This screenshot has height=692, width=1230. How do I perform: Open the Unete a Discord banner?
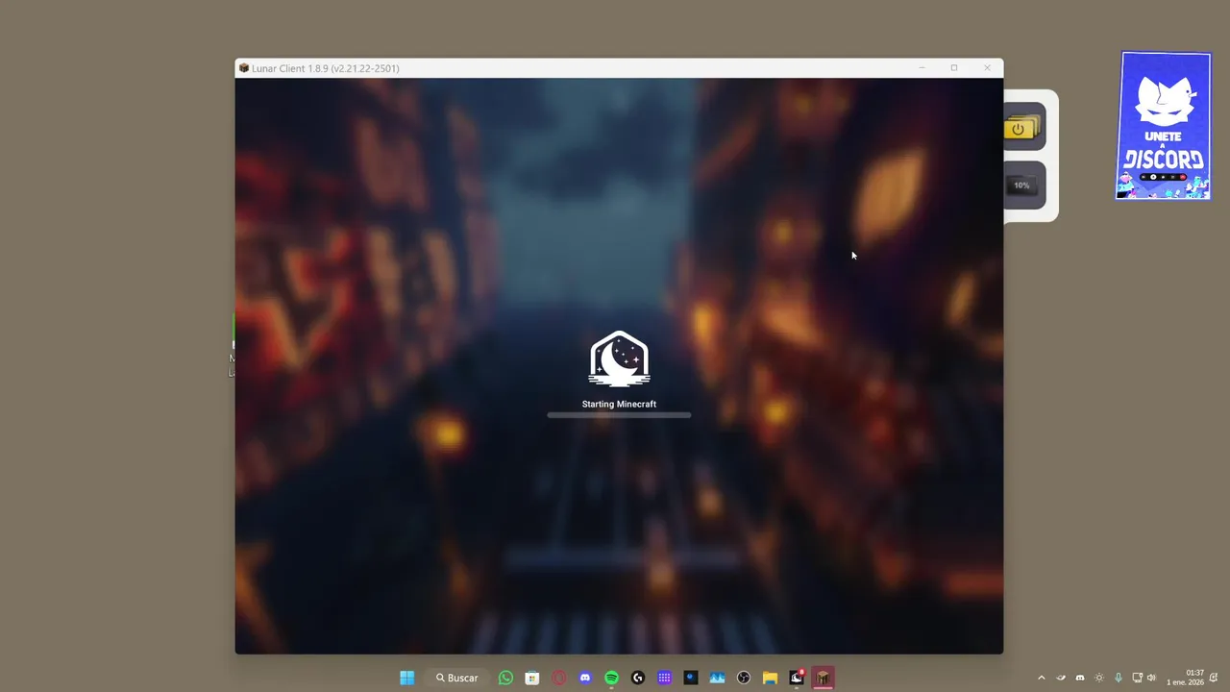click(1164, 126)
